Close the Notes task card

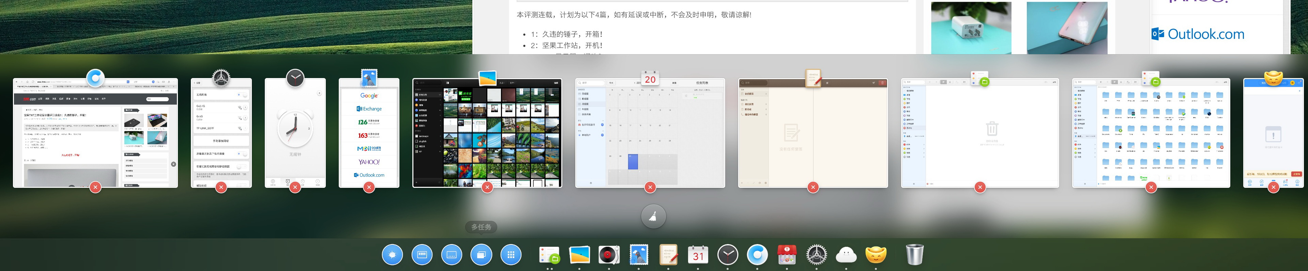point(813,187)
